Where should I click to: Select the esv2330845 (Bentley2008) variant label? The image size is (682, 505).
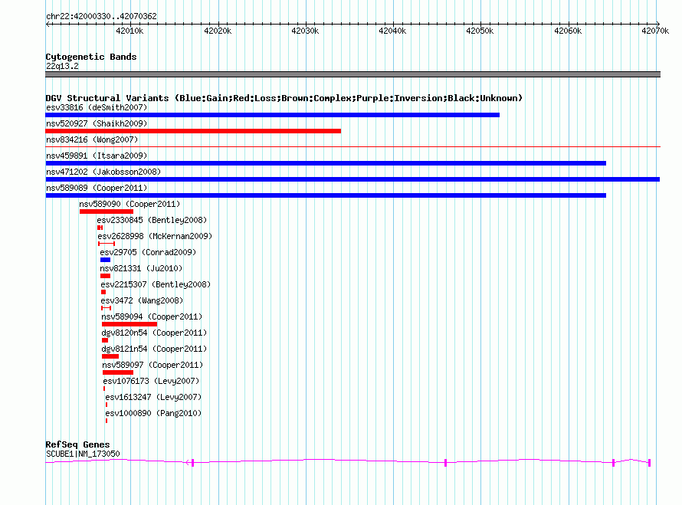coord(152,220)
